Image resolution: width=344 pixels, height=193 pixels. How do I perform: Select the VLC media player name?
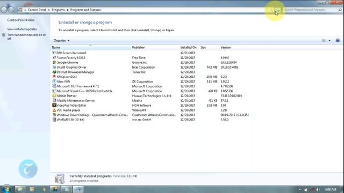(x=68, y=110)
